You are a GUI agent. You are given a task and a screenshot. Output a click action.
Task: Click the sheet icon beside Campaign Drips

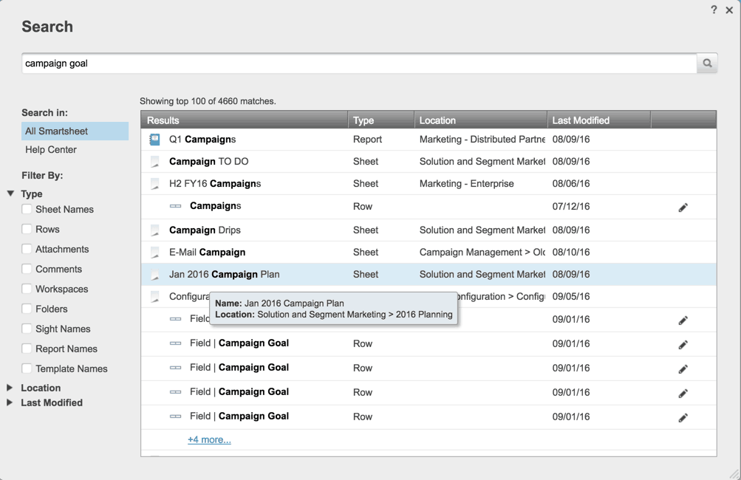tap(155, 230)
